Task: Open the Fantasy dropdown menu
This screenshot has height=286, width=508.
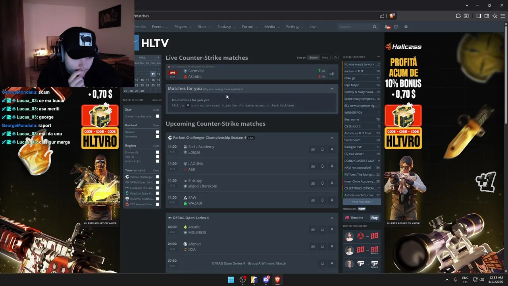Action: coord(227,27)
